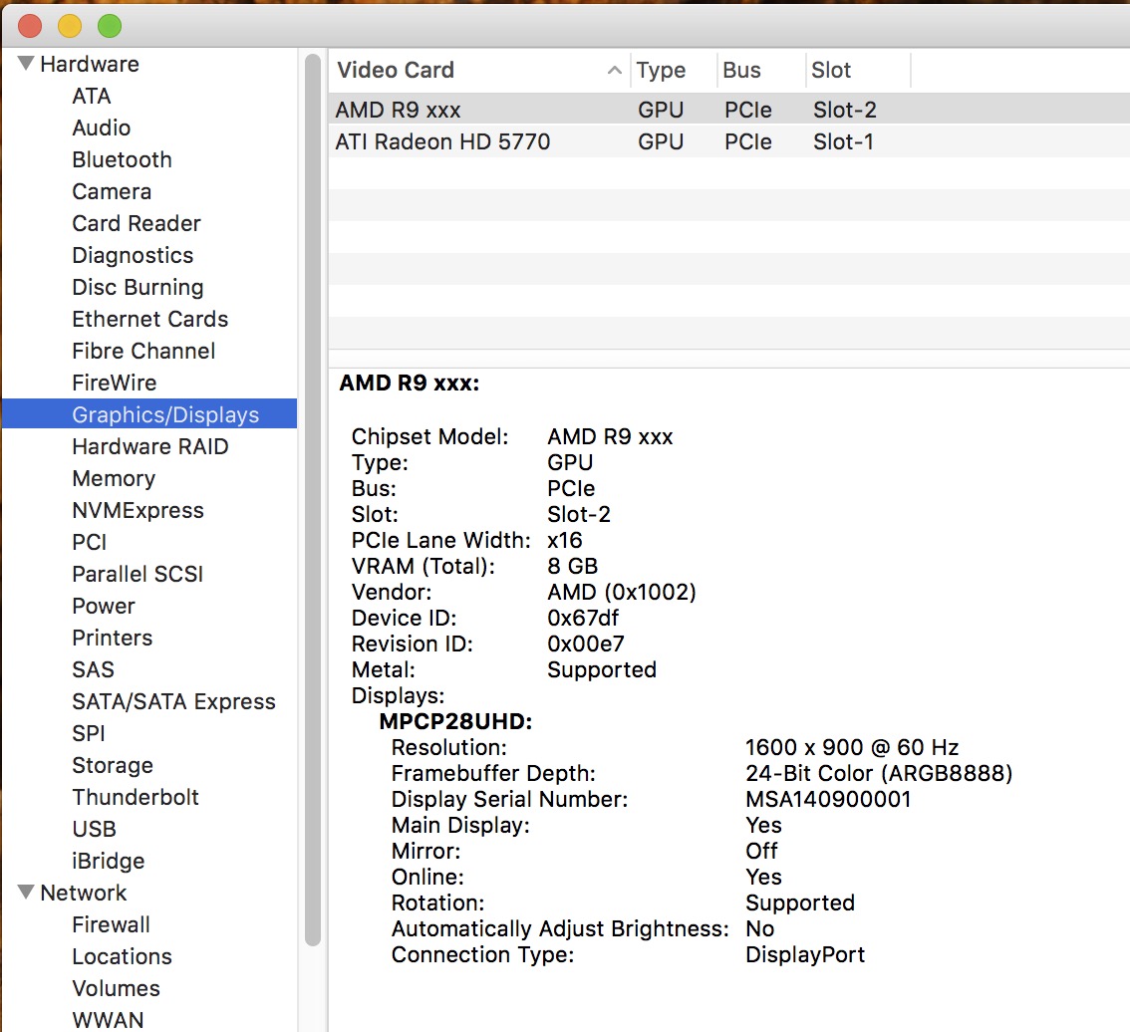1130x1032 pixels.
Task: Open Hardware RAID information
Action: click(x=149, y=446)
